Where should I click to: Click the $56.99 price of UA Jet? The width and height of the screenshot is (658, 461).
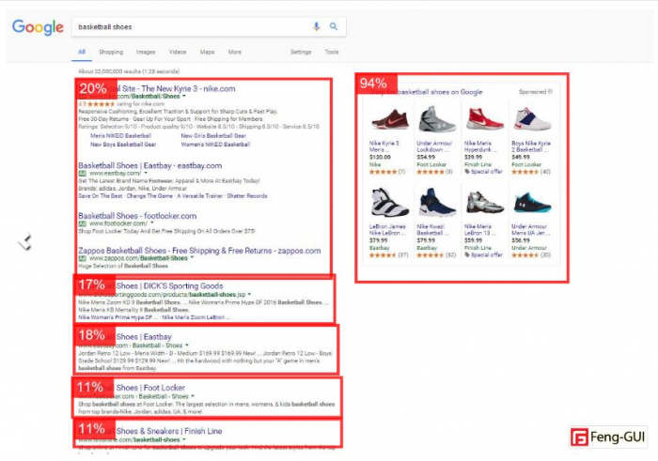point(521,240)
